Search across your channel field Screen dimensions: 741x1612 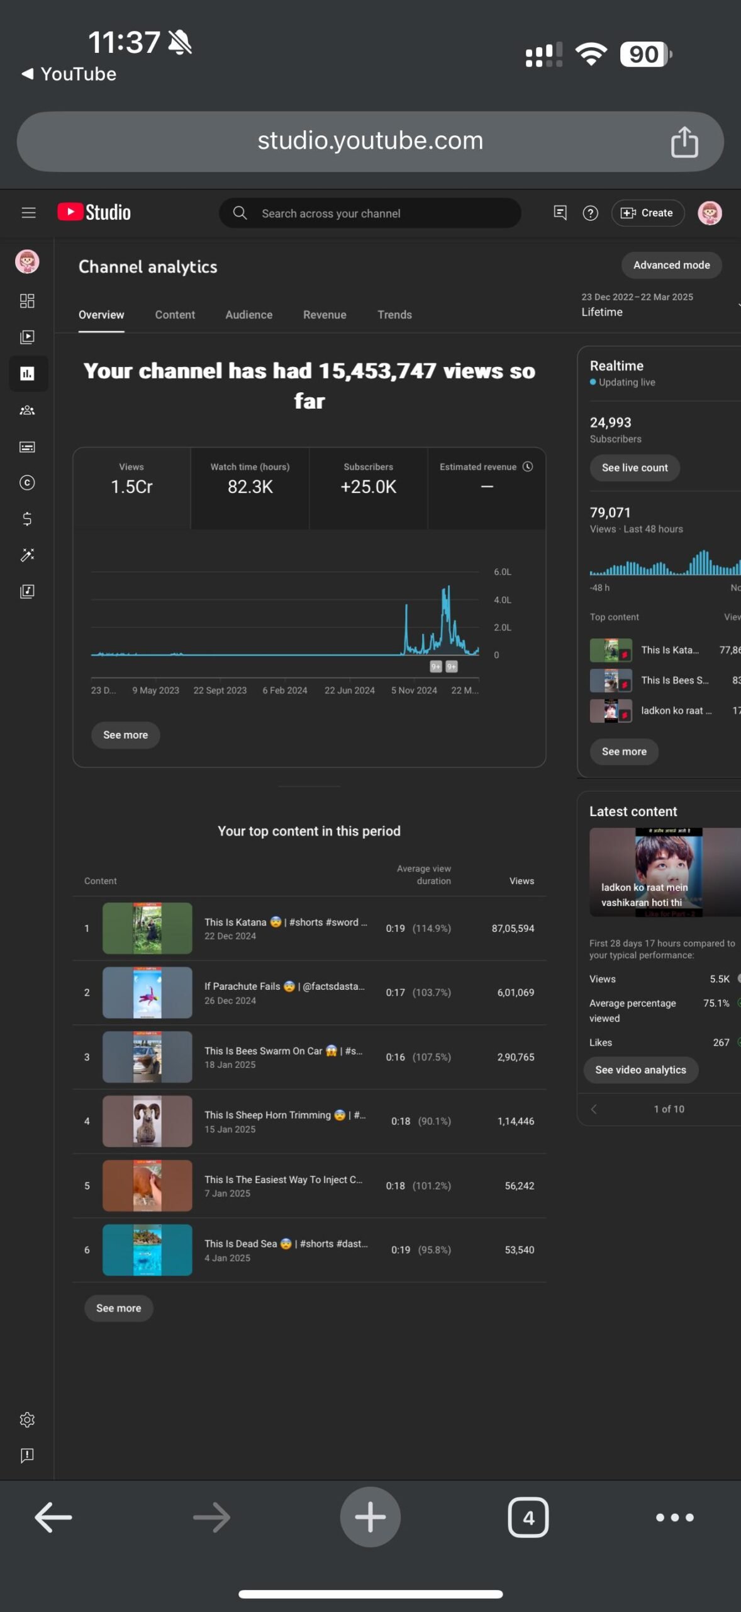pos(370,213)
